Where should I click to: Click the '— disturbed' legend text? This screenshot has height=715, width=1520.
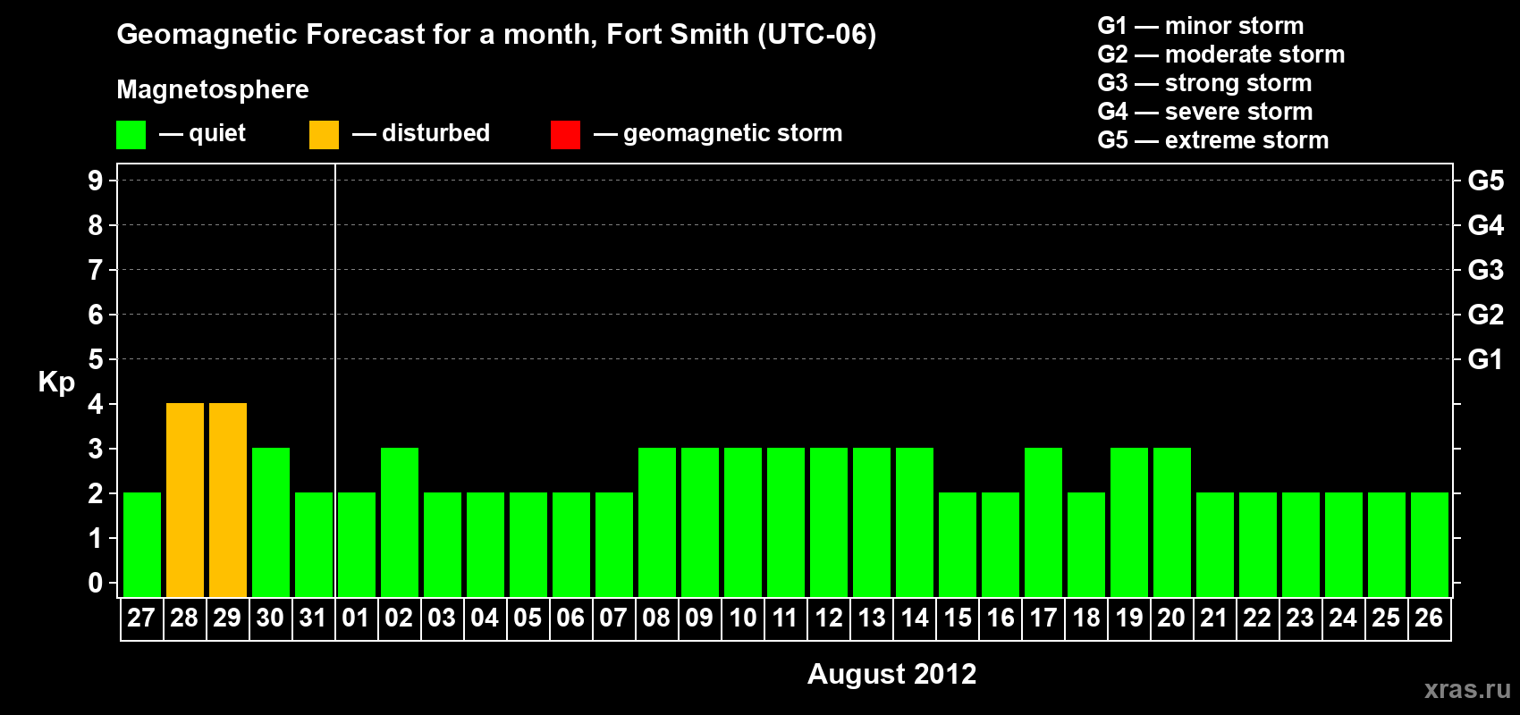[421, 133]
